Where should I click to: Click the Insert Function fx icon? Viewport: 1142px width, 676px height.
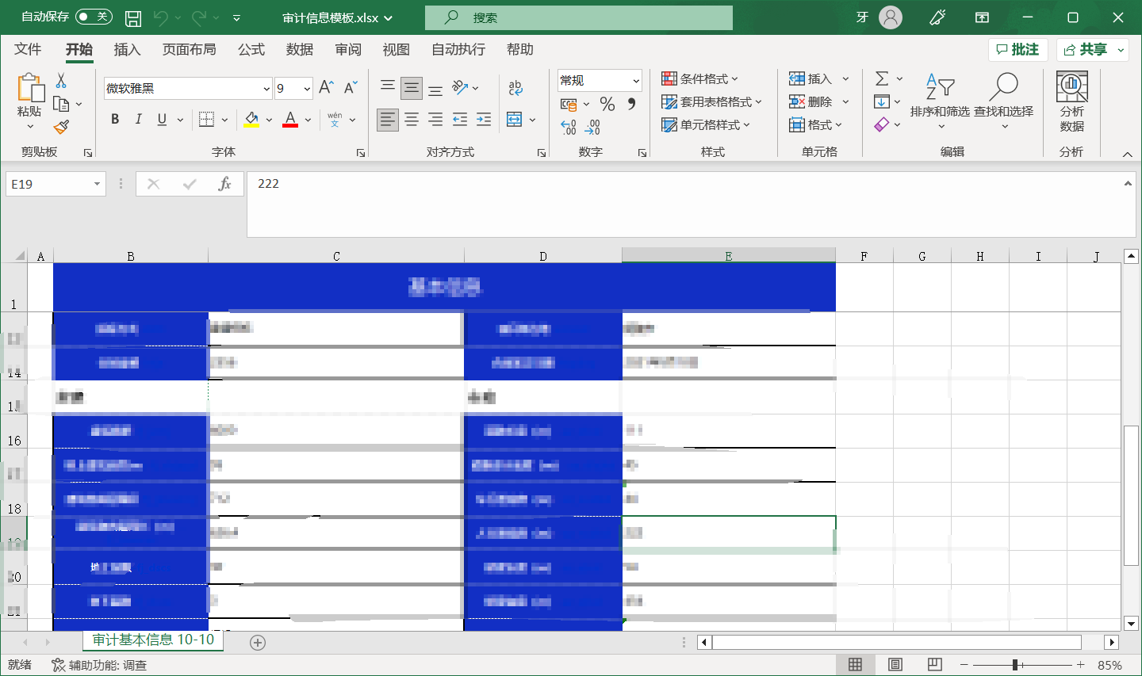pyautogui.click(x=224, y=184)
